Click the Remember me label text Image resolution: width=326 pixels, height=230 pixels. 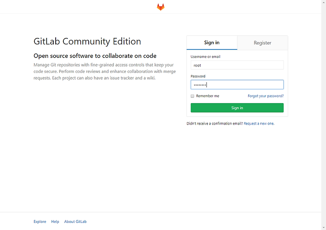[207, 96]
